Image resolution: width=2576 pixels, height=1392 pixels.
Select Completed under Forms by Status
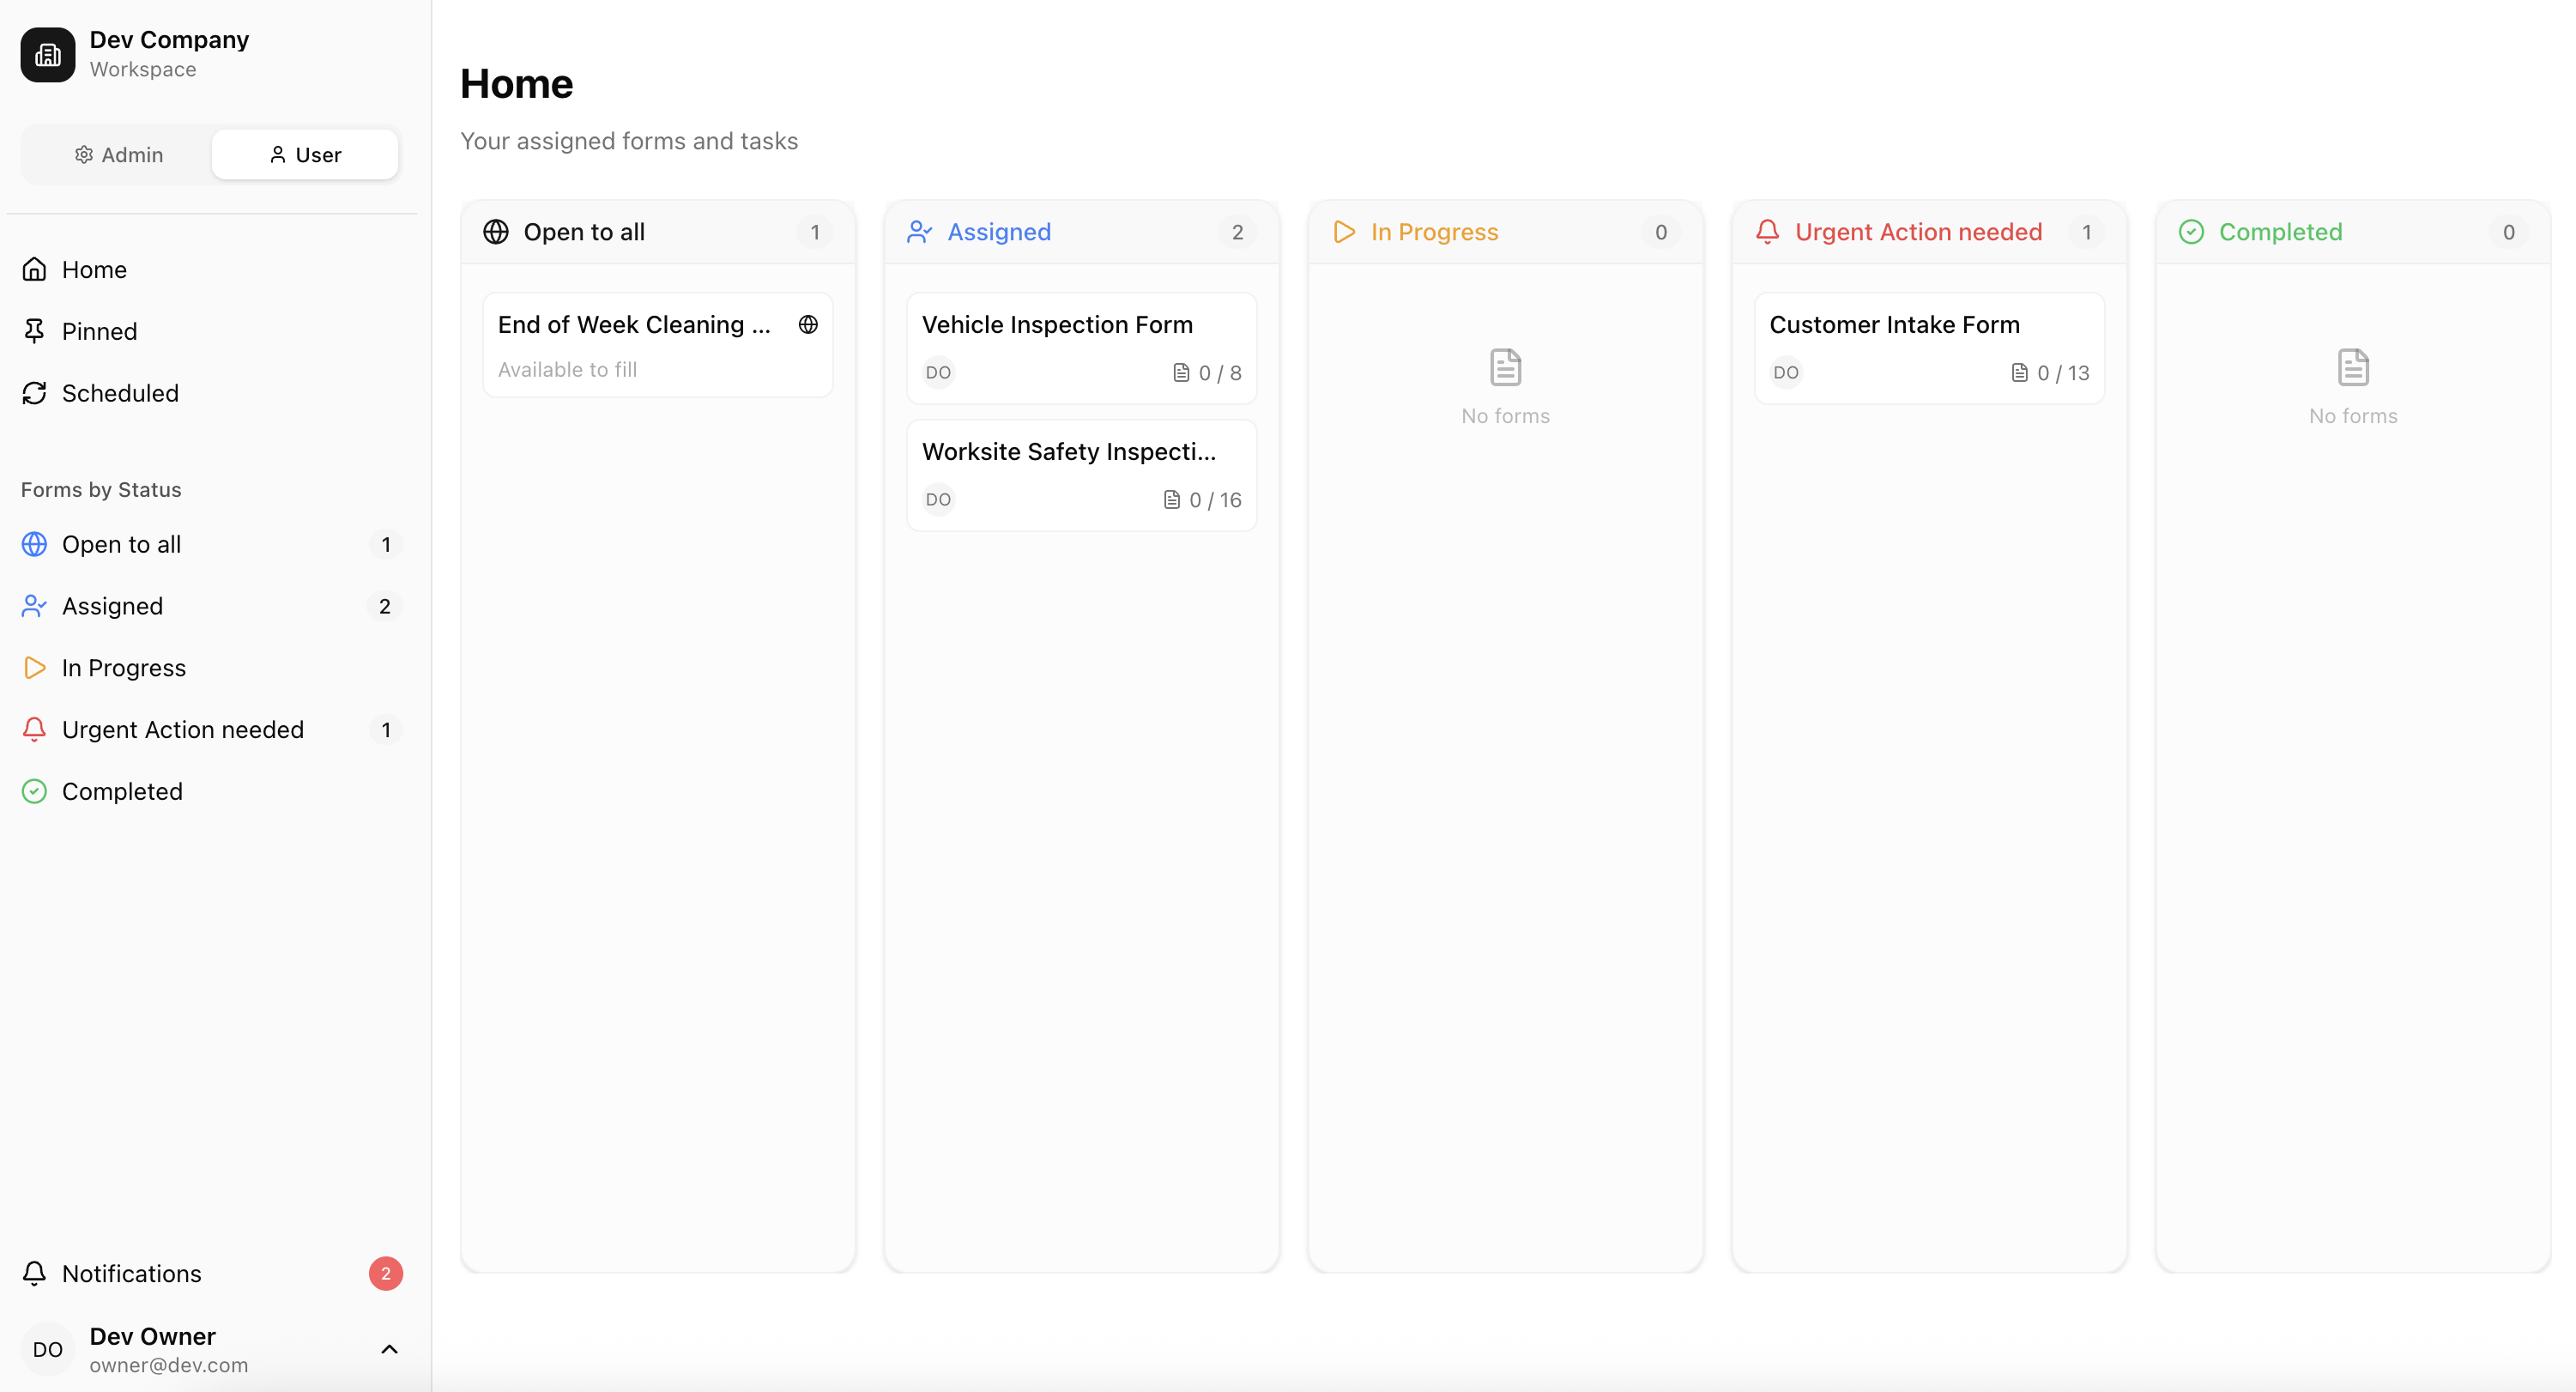(x=122, y=790)
